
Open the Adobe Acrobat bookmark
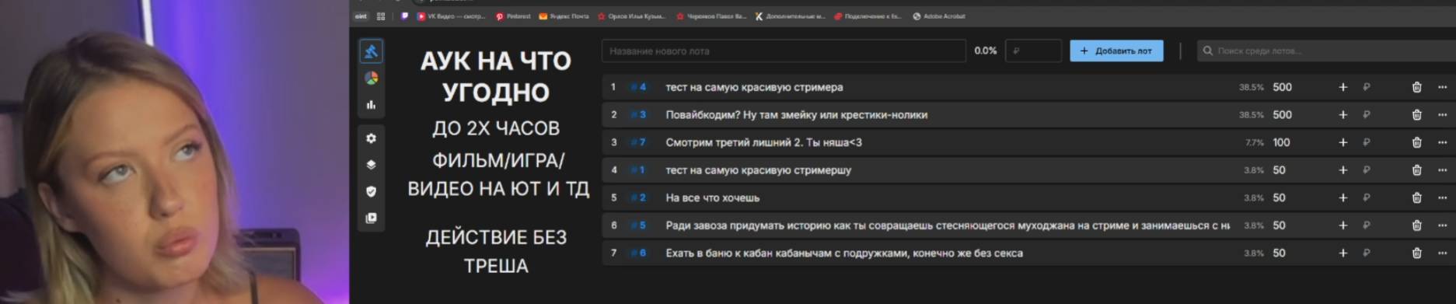(939, 16)
